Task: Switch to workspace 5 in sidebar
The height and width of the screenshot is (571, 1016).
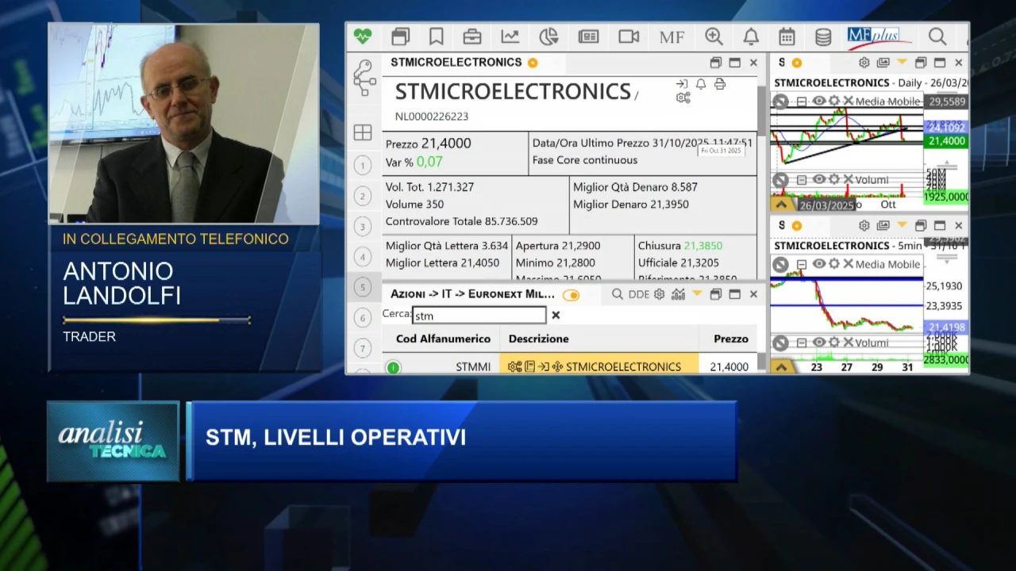Action: pos(363,287)
